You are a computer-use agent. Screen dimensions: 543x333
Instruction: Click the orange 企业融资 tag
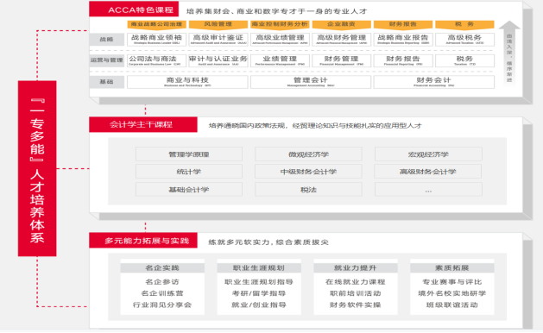[342, 24]
